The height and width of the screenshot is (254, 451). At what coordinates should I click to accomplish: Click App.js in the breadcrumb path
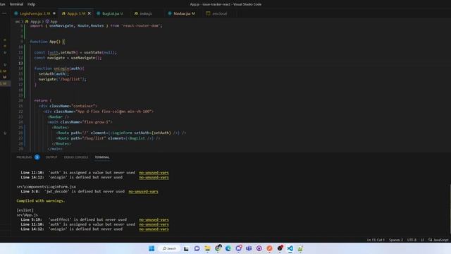[x=35, y=21]
